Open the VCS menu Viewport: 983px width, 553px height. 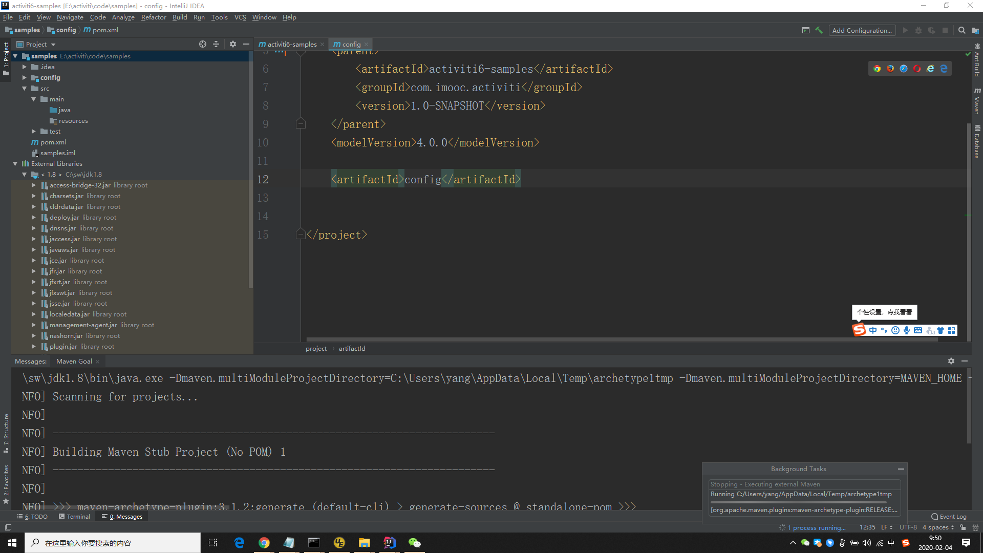click(x=240, y=17)
